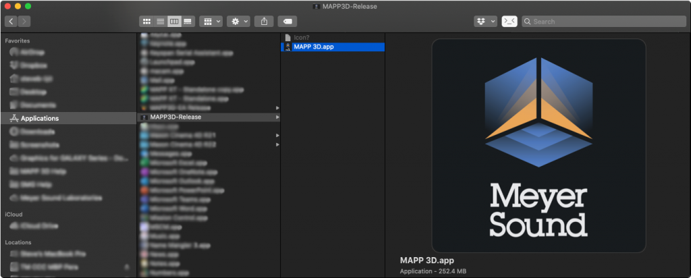The width and height of the screenshot is (691, 278).
Task: Open the group-by arrangement dropdown
Action: pyautogui.click(x=211, y=21)
